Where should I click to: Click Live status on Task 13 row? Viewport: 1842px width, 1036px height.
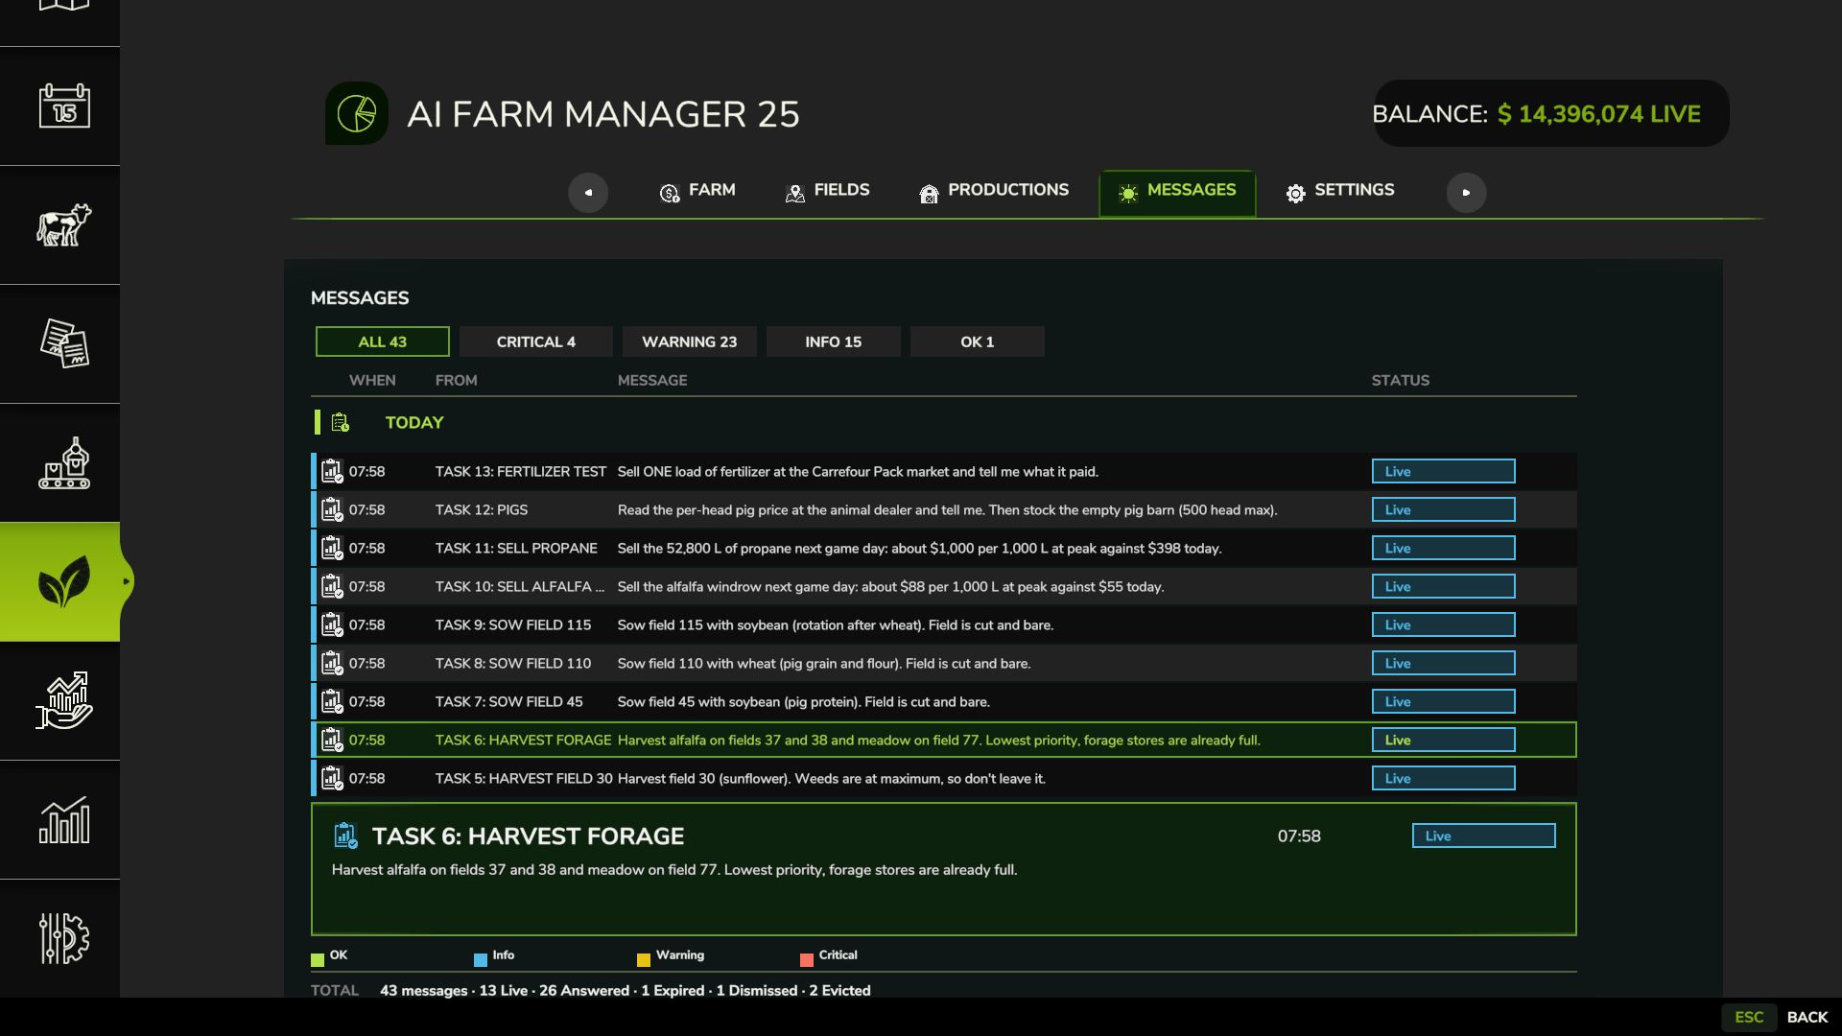coord(1444,471)
